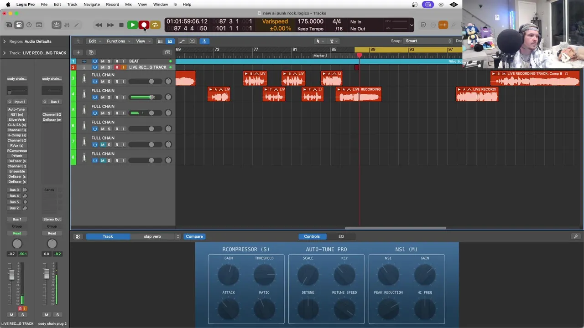Unmute track 8 FULL CHAIN
This screenshot has width=584, height=328.
click(x=103, y=160)
